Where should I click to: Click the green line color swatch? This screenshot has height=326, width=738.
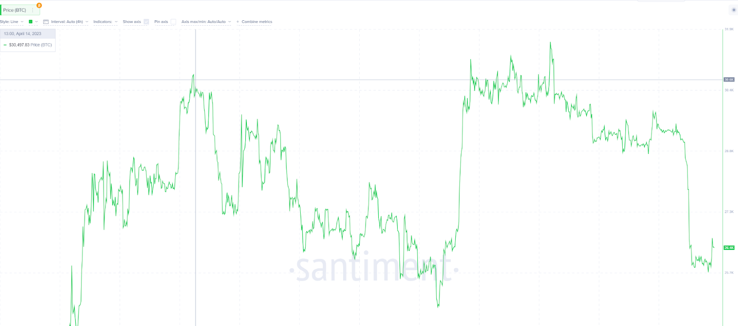click(30, 22)
